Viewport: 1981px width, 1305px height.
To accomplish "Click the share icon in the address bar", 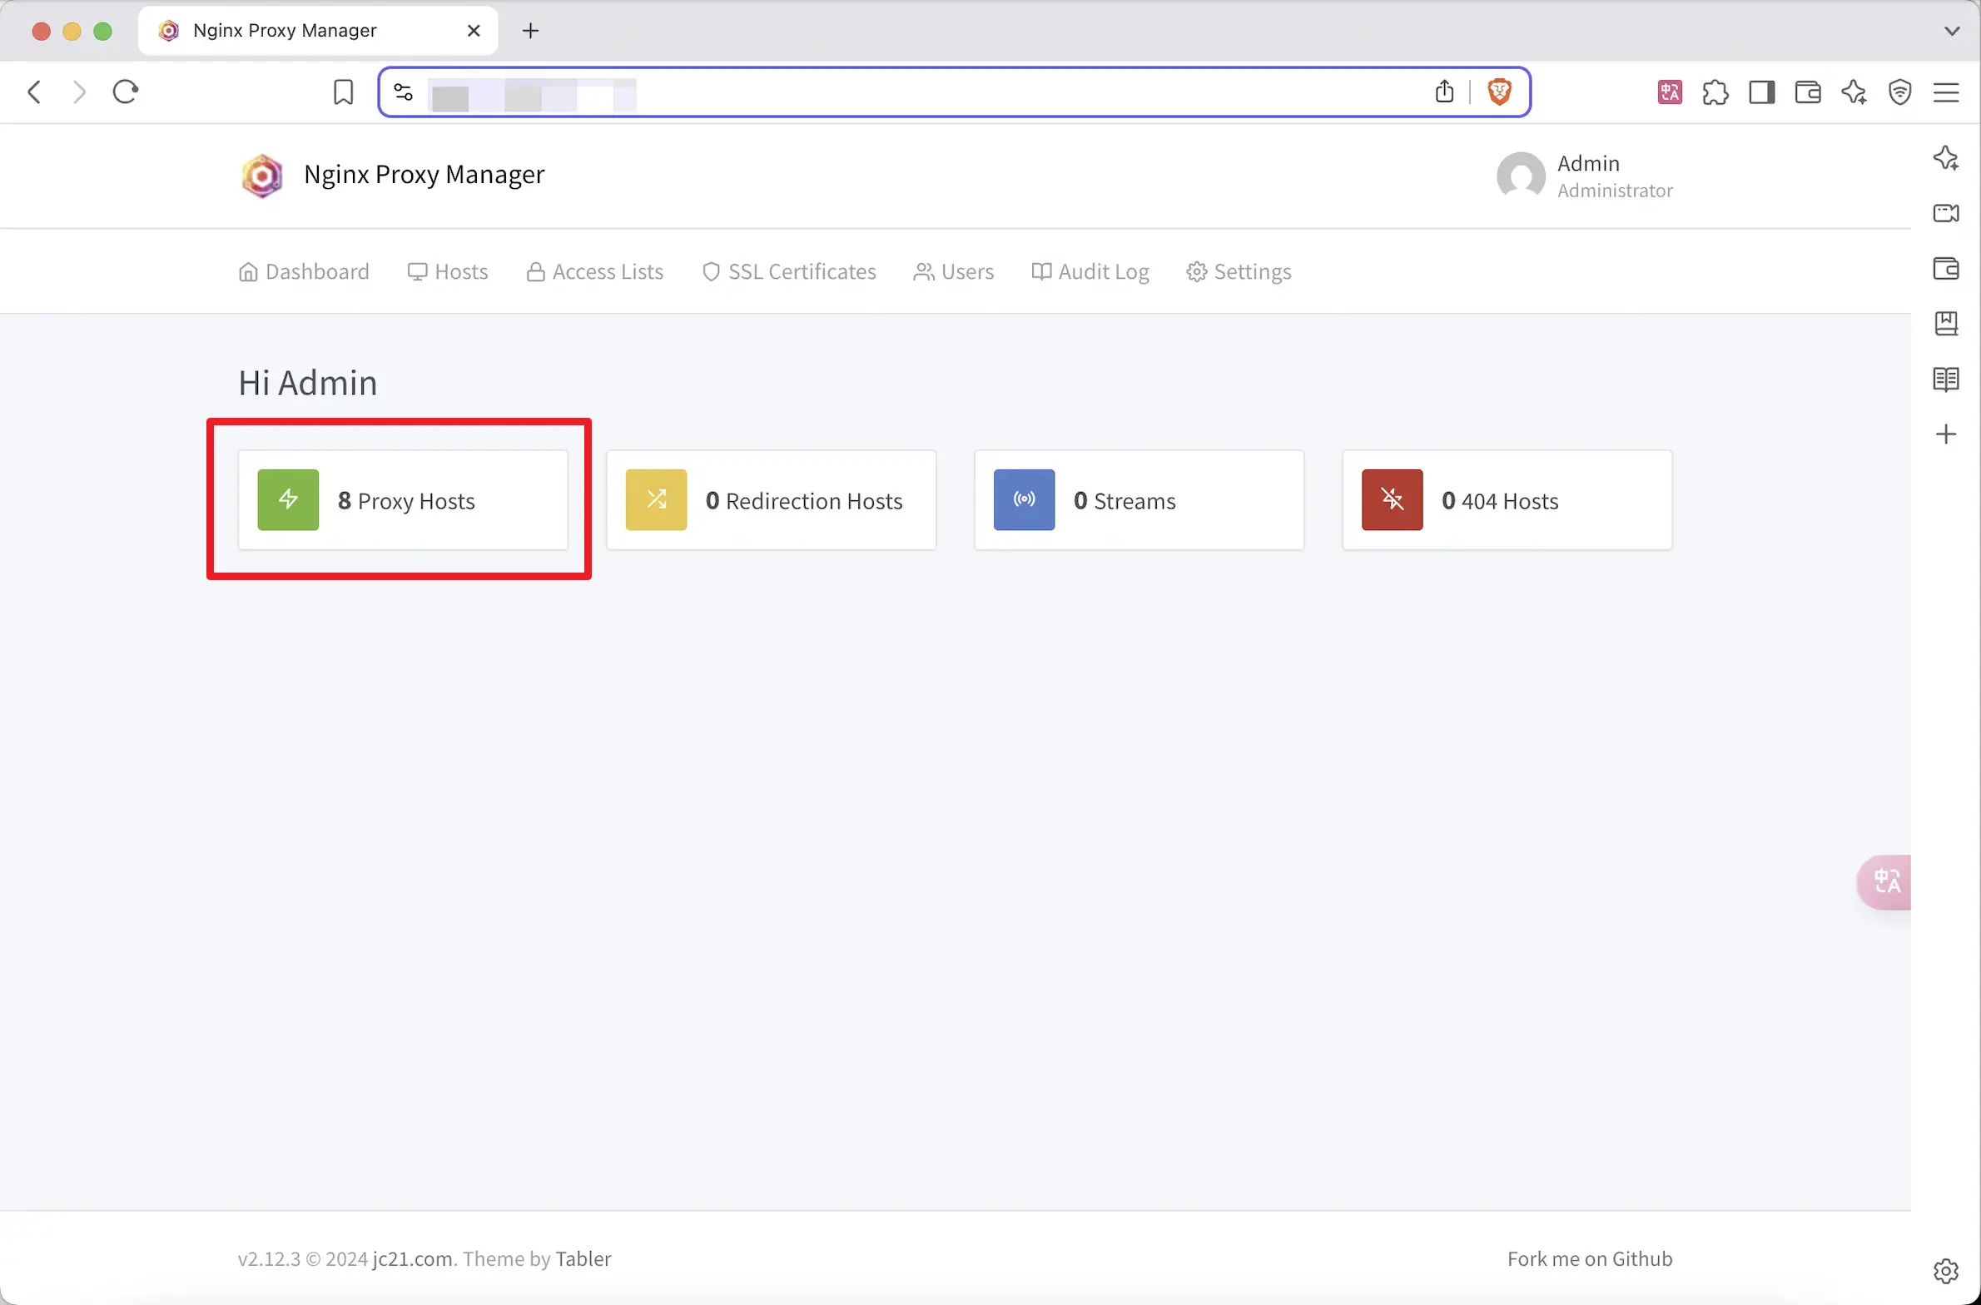I will pos(1444,91).
